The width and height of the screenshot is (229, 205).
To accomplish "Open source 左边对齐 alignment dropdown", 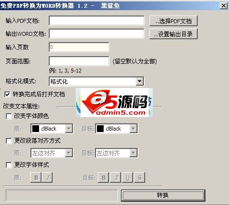I will click(x=69, y=153).
